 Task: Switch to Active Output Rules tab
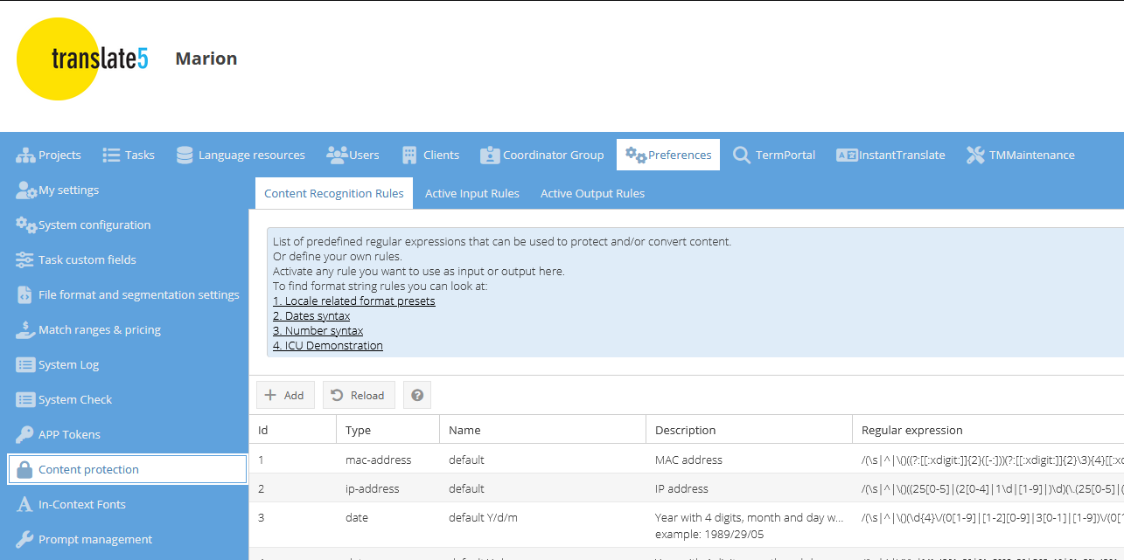coord(592,193)
